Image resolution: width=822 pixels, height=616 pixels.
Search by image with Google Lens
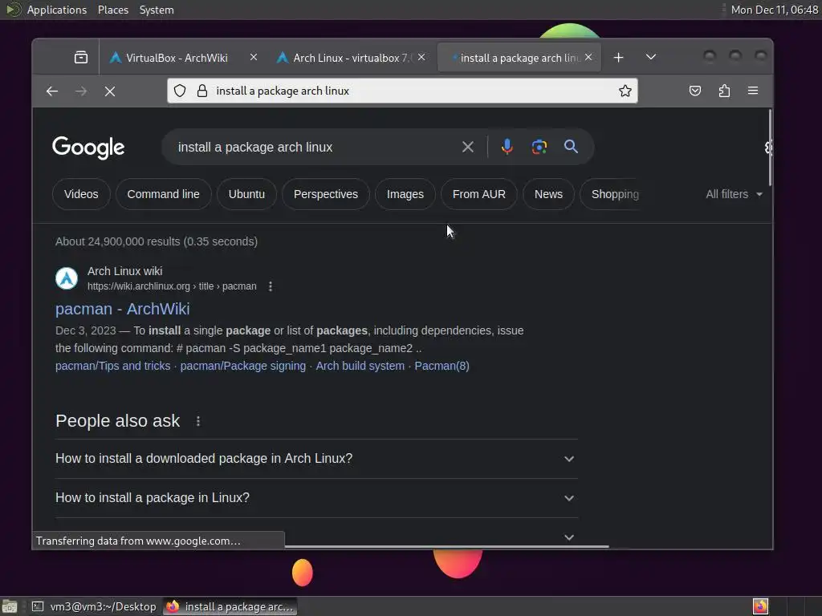539,147
